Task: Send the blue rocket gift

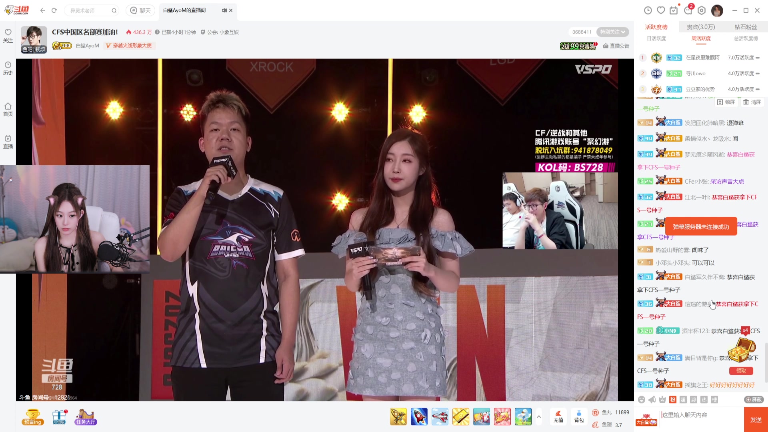Action: [x=419, y=416]
